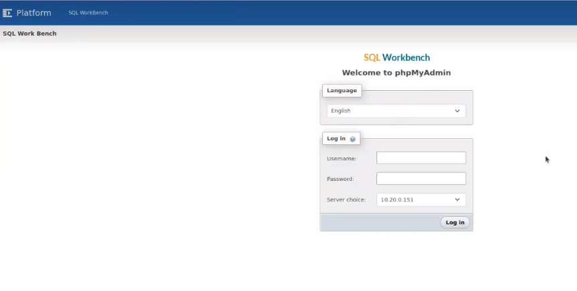This screenshot has width=577, height=291.
Task: Click the "Welcome to phpMyAdmin" heading
Action: coord(396,73)
